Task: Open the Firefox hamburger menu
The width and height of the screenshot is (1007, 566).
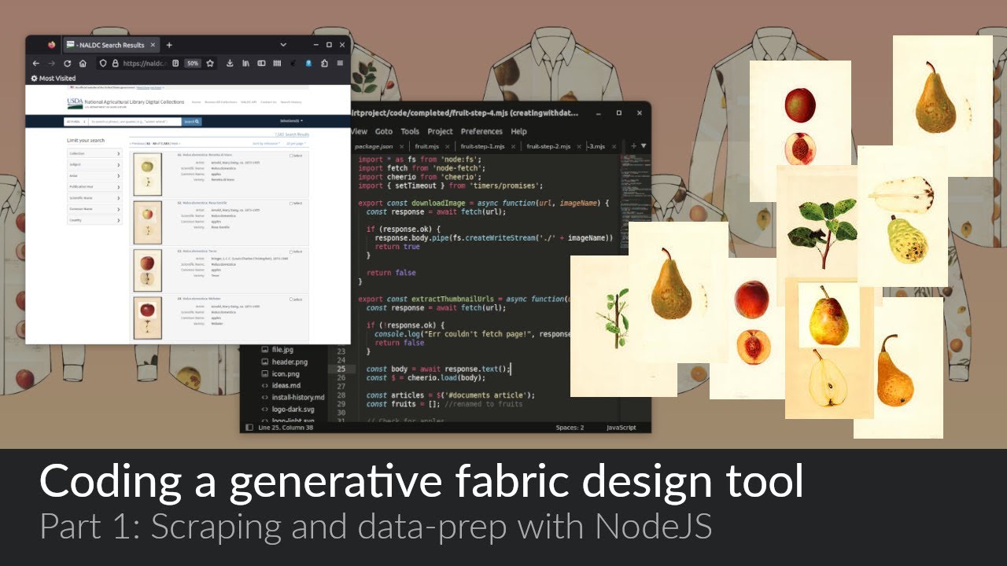Action: [340, 63]
